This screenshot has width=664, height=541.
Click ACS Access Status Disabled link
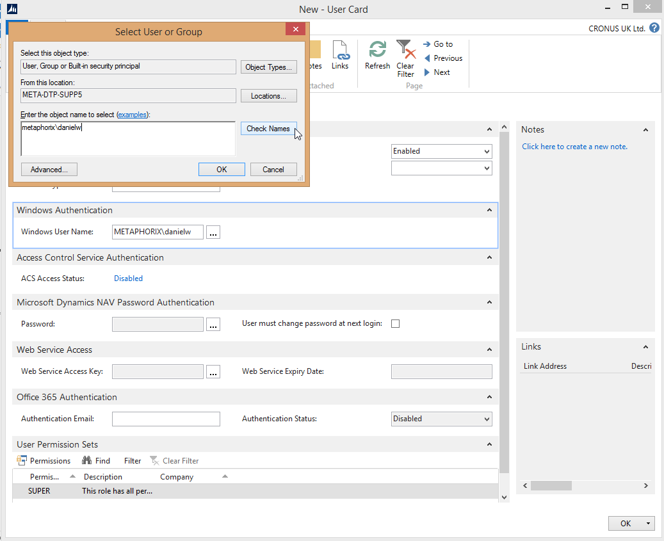[128, 278]
